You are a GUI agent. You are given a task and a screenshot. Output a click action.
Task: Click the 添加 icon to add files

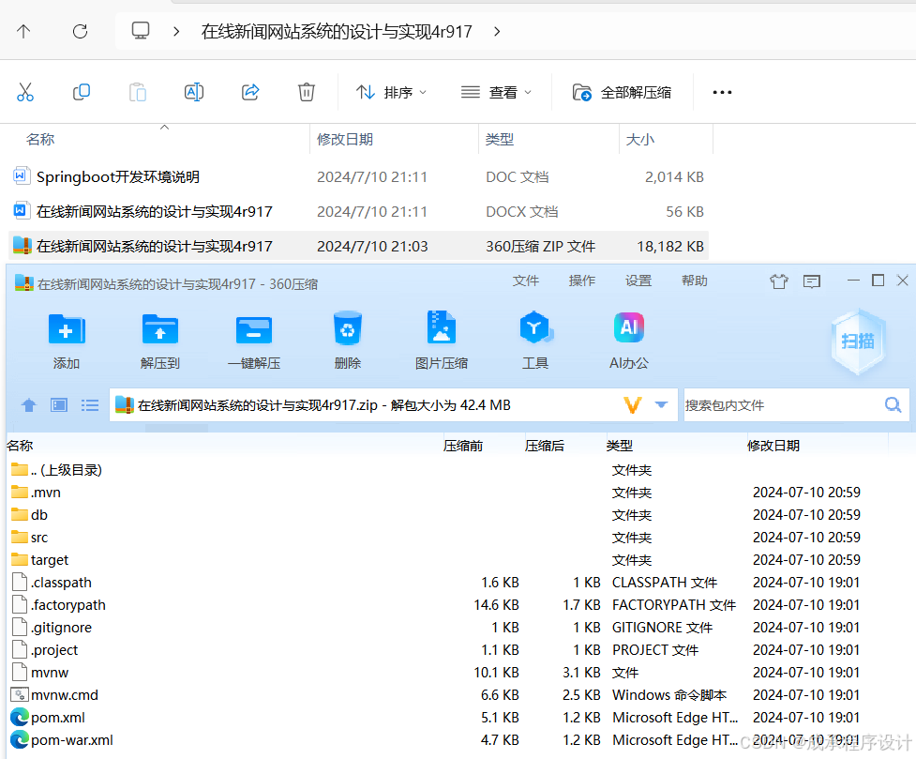point(66,338)
